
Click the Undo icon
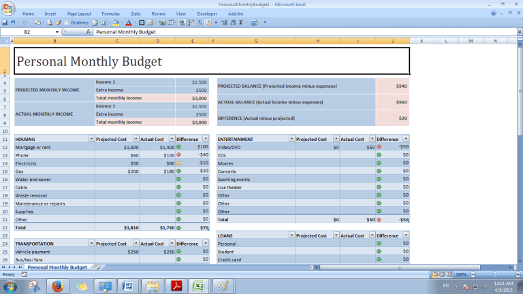(13, 22)
